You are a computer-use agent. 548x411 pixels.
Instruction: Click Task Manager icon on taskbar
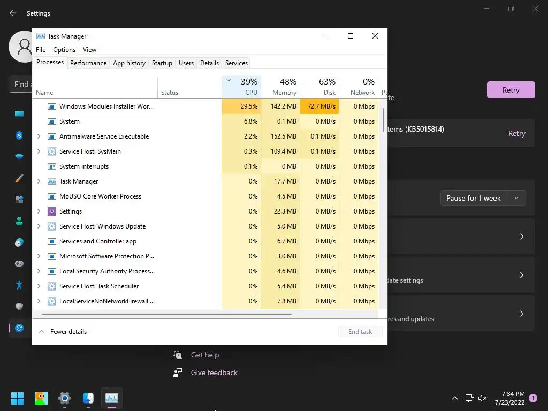point(112,398)
